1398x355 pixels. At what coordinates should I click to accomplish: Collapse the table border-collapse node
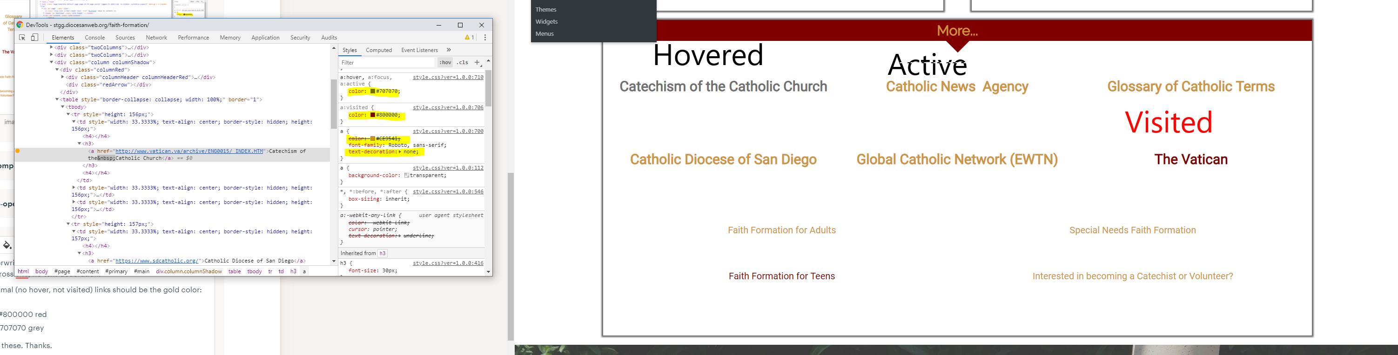coord(57,100)
